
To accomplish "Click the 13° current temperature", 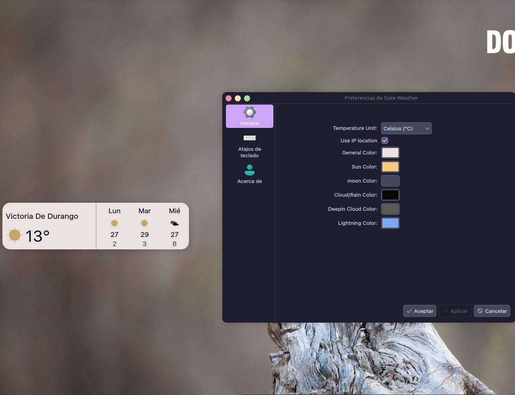I will tap(37, 236).
